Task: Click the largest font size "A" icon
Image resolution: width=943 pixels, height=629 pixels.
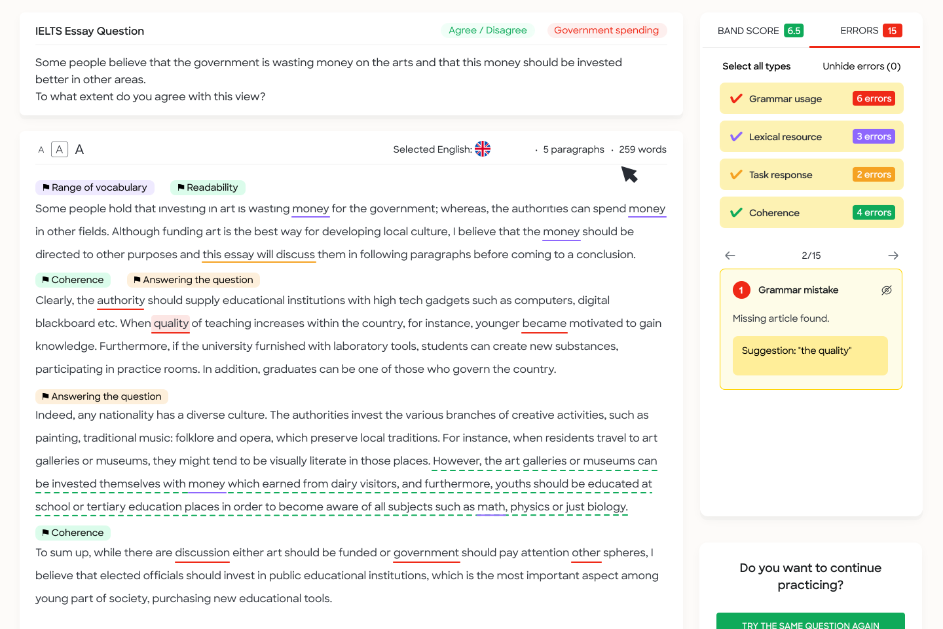Action: (79, 149)
